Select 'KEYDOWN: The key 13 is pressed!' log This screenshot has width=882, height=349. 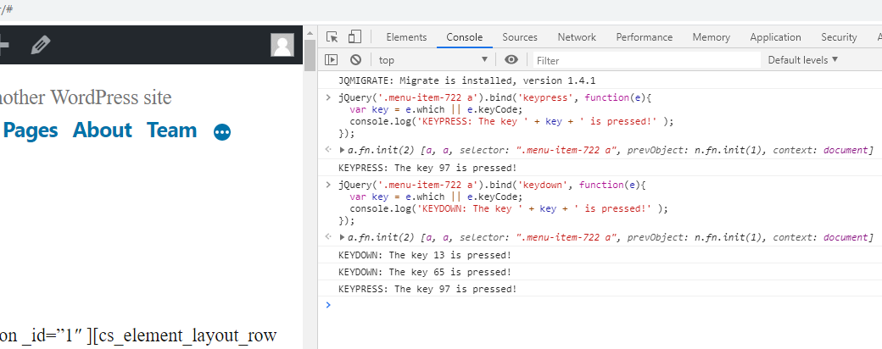(x=425, y=255)
